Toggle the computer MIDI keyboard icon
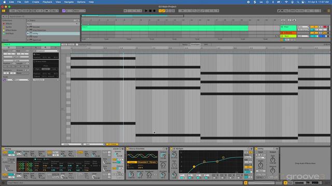This screenshot has height=186, width=332. [282, 11]
